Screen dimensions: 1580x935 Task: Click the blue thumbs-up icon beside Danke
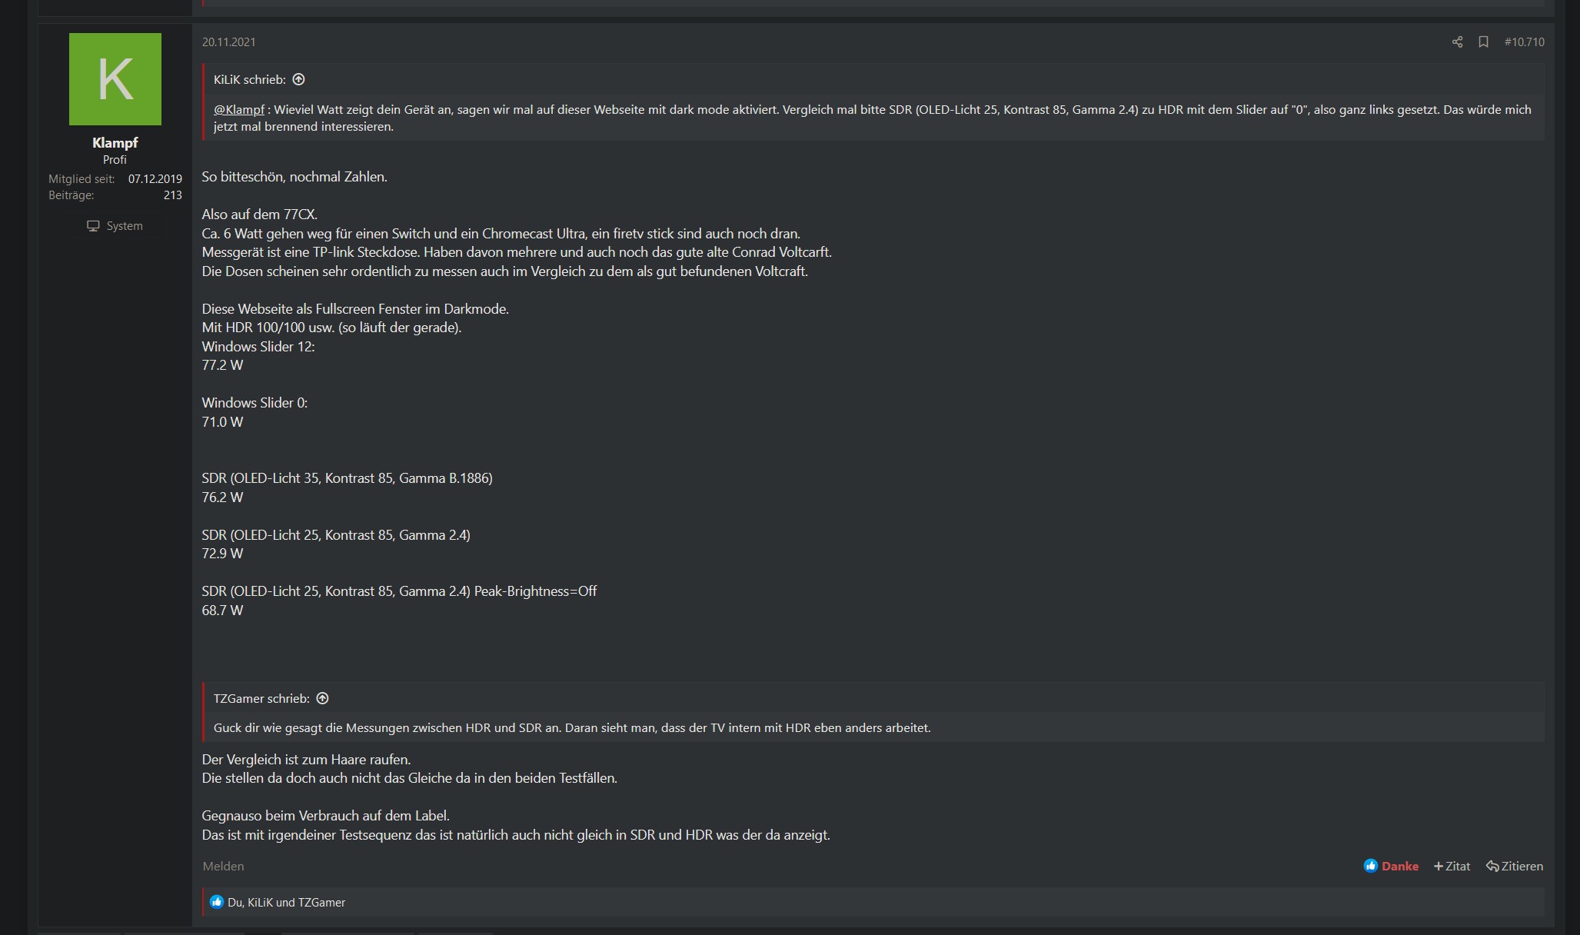coord(1370,866)
